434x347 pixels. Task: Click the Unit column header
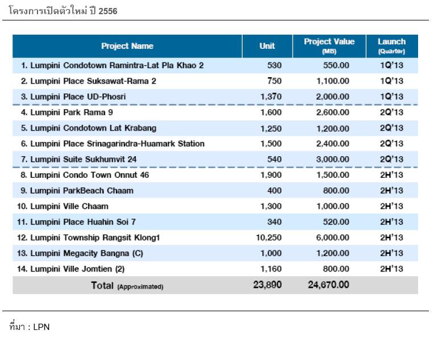pos(267,46)
